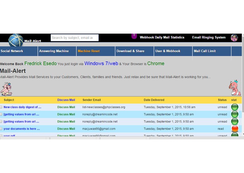This screenshot has width=244, height=173.
Task: Open the Social Network menu
Action: pyautogui.click(x=19, y=51)
